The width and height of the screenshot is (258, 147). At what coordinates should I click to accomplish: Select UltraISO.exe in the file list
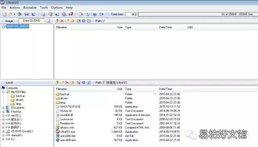tap(67, 132)
